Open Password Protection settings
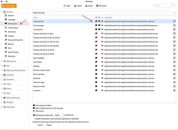 [x=15, y=40]
